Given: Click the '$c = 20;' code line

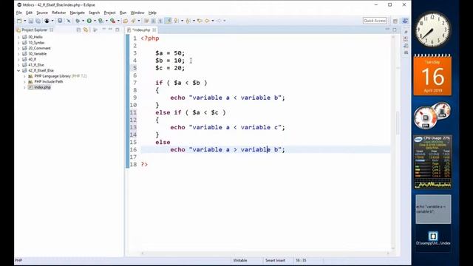Looking at the screenshot, I should pos(170,68).
